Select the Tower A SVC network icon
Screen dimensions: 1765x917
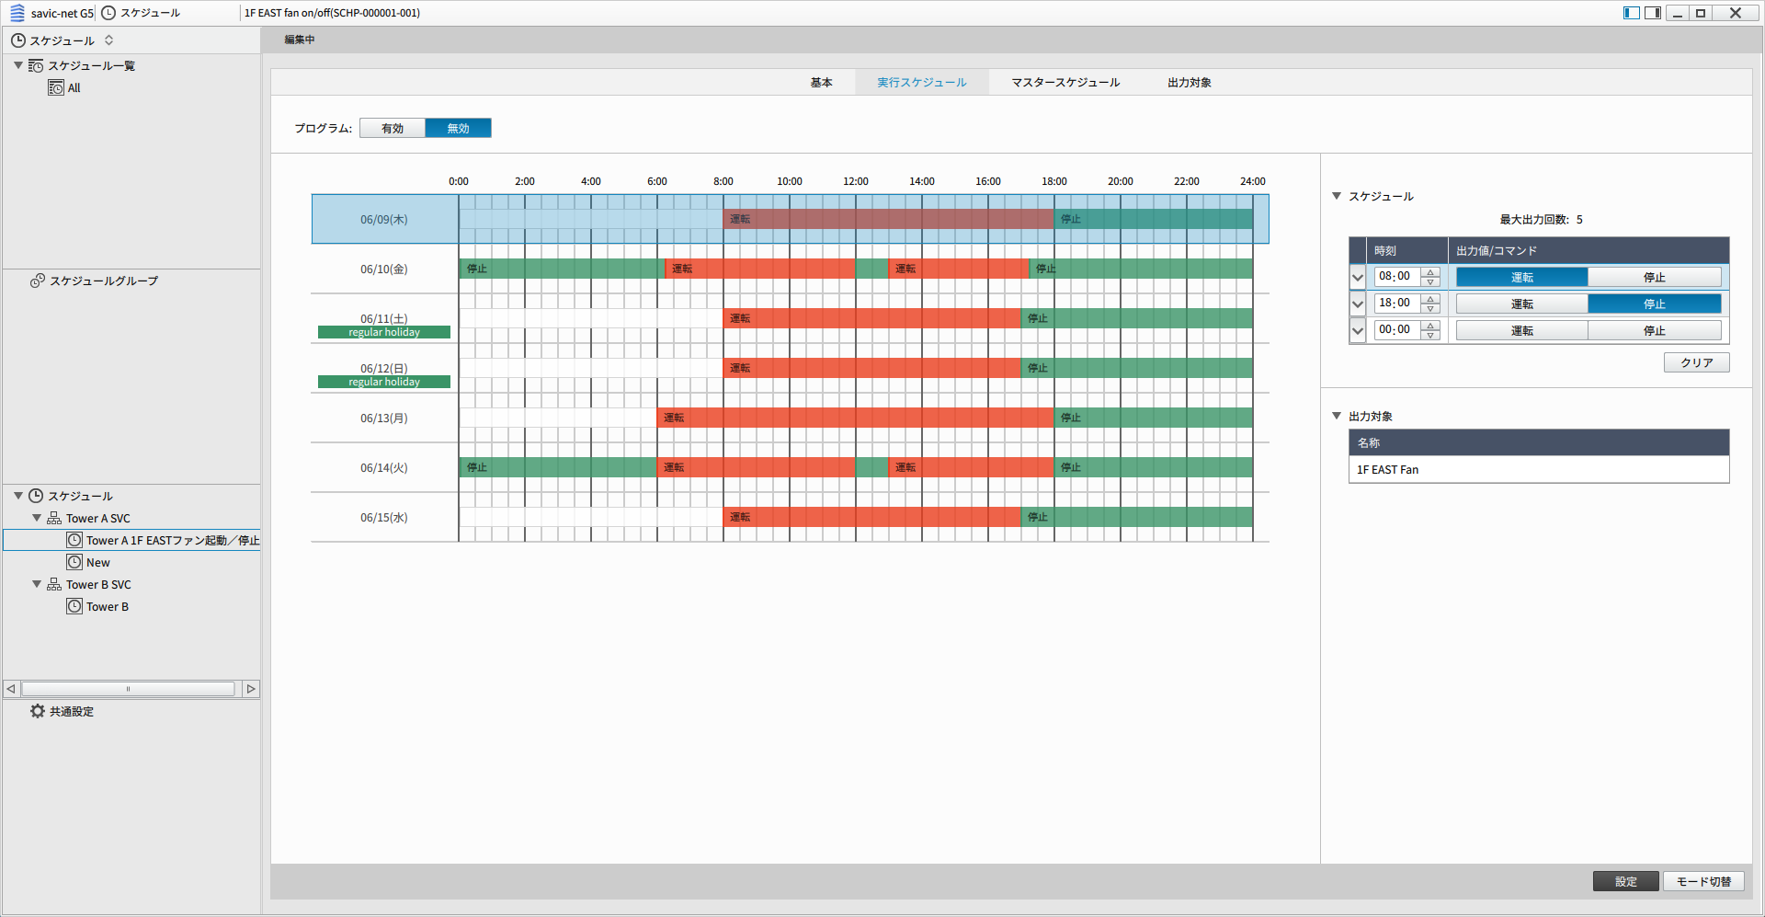(54, 519)
